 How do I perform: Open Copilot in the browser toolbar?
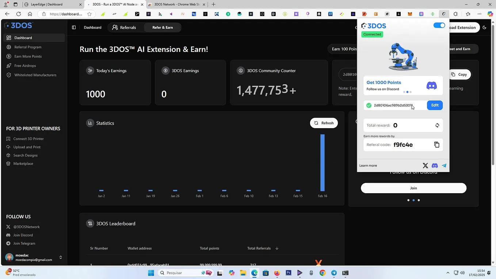[x=490, y=14]
